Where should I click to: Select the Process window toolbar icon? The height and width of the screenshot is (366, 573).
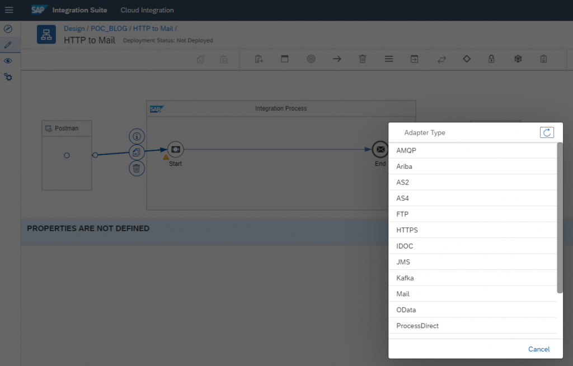tap(285, 59)
